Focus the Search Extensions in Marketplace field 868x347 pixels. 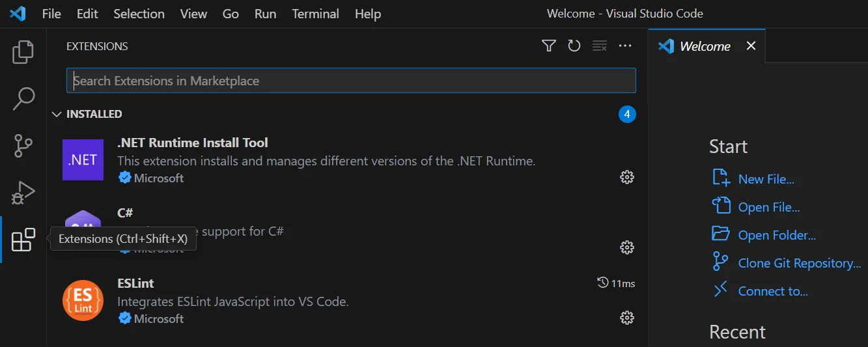tap(351, 81)
